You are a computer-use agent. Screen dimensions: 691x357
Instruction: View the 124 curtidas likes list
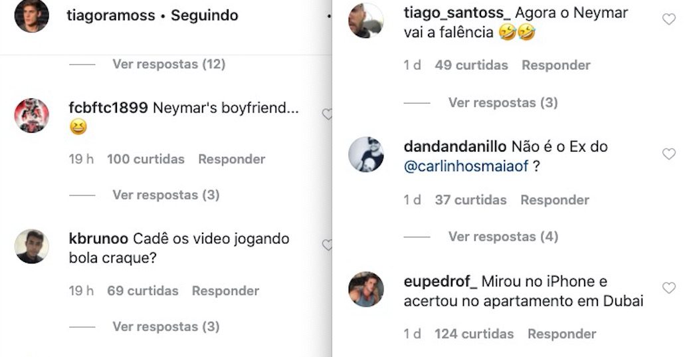click(x=474, y=334)
